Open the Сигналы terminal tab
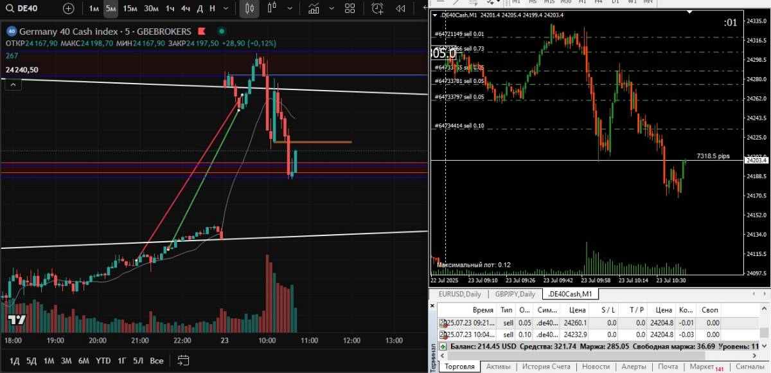This screenshot has height=373, width=771. 749,367
